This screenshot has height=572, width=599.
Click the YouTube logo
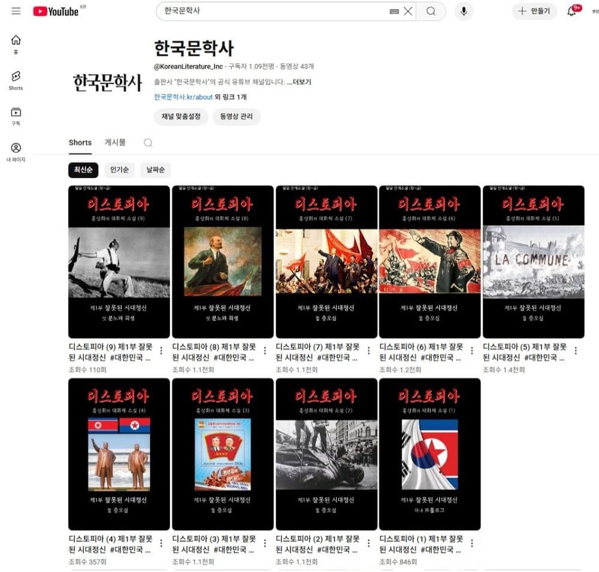56,11
